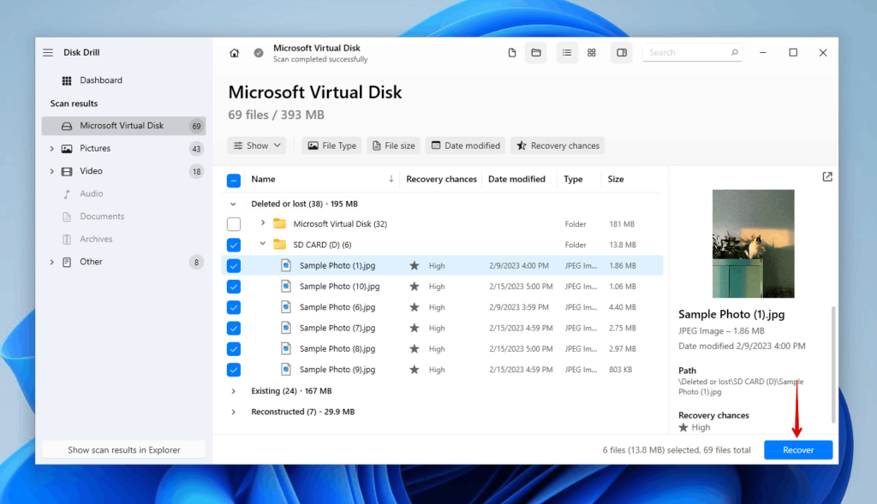Toggle the preview panel icon
Screen dimensions: 877x504
pos(622,53)
